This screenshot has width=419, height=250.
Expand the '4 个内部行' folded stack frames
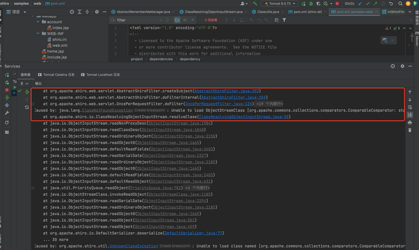197,188
